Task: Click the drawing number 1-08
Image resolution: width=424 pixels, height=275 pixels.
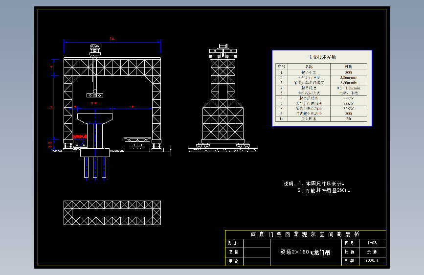Action: pos(372,243)
